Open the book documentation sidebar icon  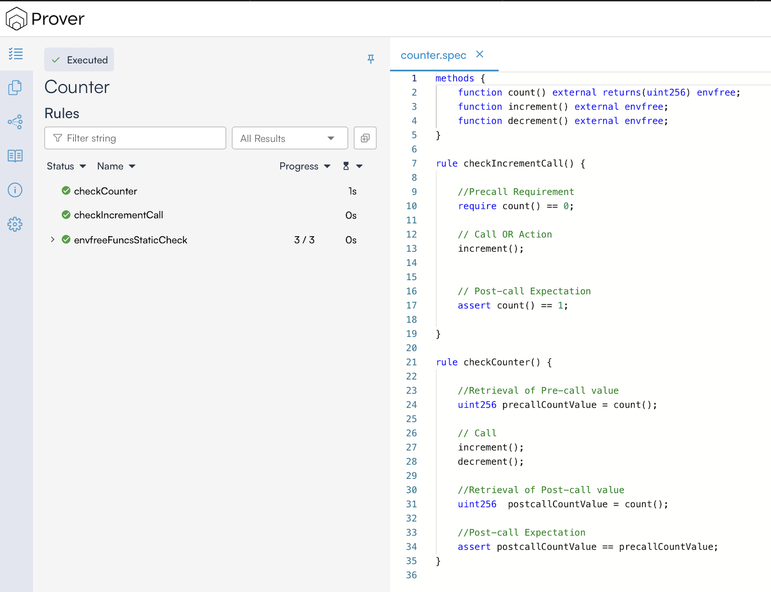(x=15, y=156)
